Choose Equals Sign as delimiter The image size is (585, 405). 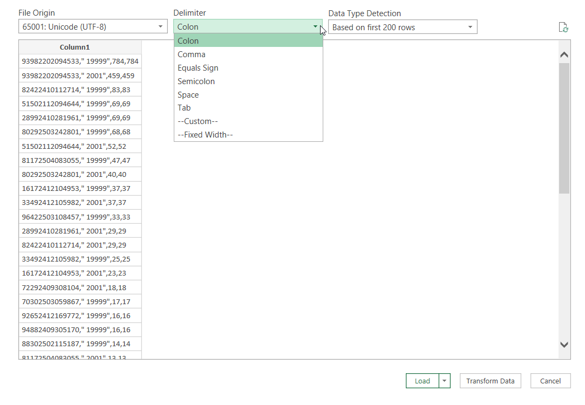point(248,68)
